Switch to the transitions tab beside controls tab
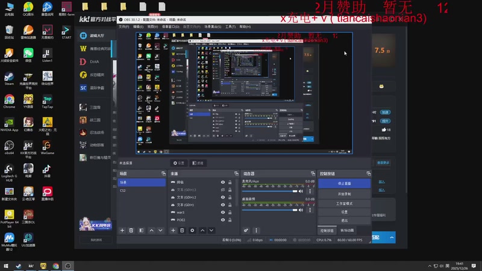This screenshot has width=482, height=271. click(347, 231)
